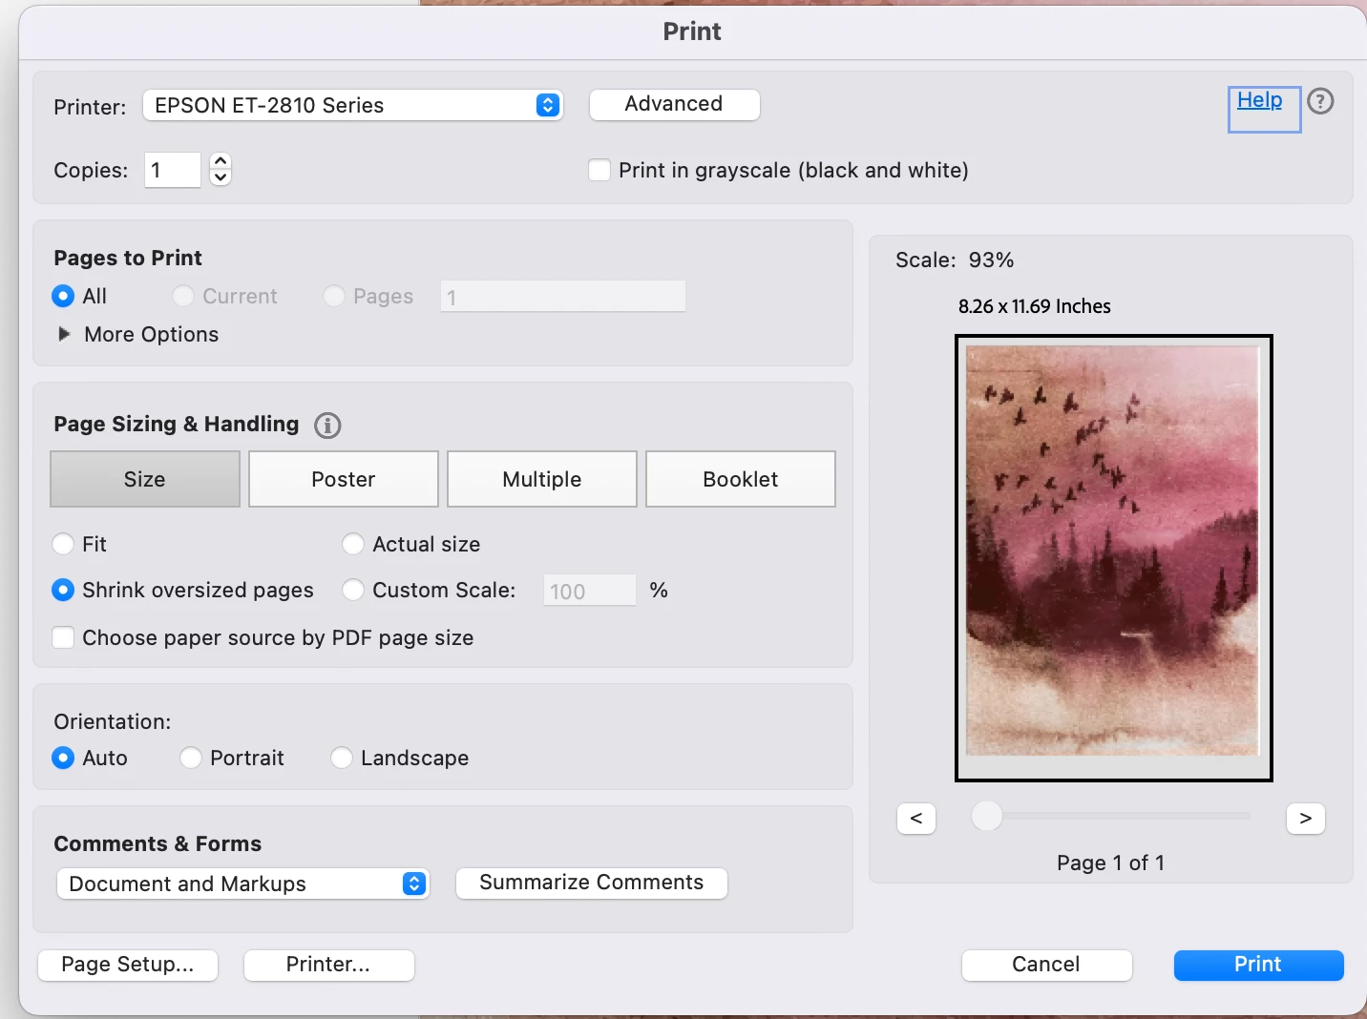Click the blue Print button
Screen dimensions: 1367x1019
coord(1259,965)
